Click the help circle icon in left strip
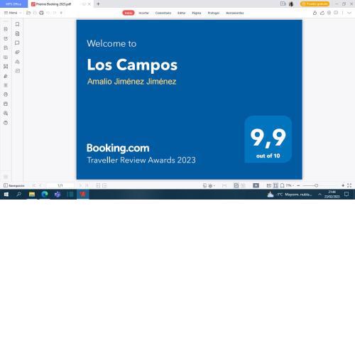 (x=6, y=123)
